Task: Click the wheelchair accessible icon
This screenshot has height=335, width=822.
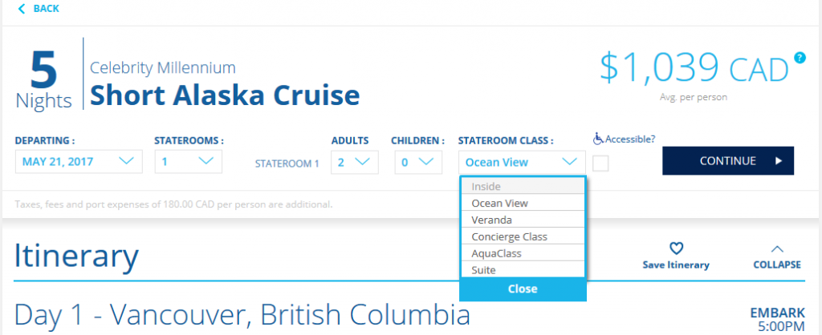Action: pyautogui.click(x=598, y=139)
